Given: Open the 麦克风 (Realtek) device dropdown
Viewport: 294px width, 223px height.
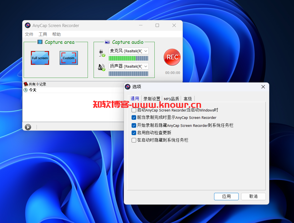Looking at the screenshot, I should click(x=129, y=51).
